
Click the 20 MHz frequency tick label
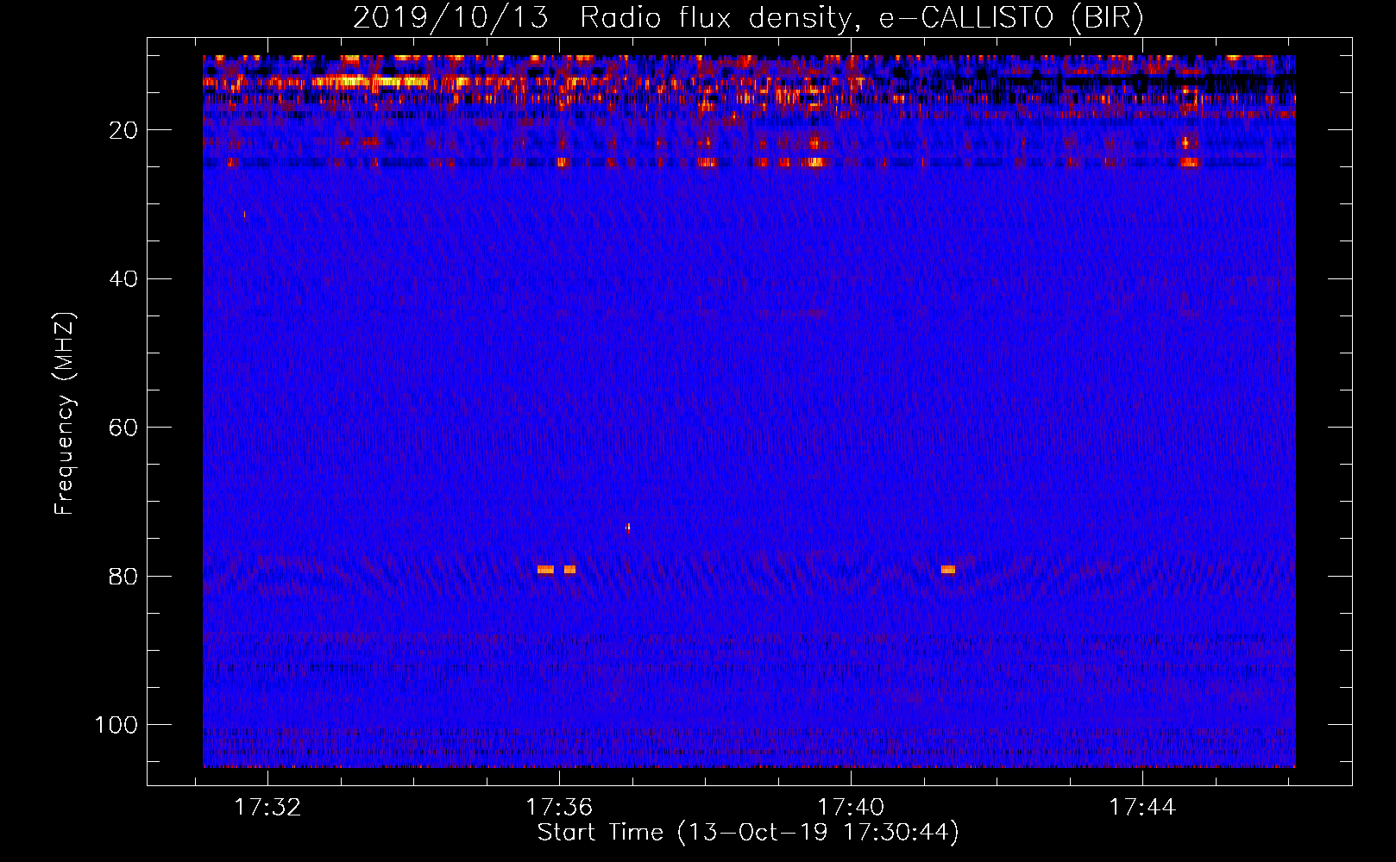(123, 130)
